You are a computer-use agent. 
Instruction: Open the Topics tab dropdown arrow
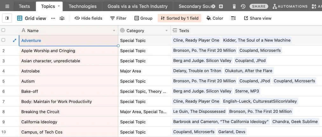pyautogui.click(x=59, y=6)
